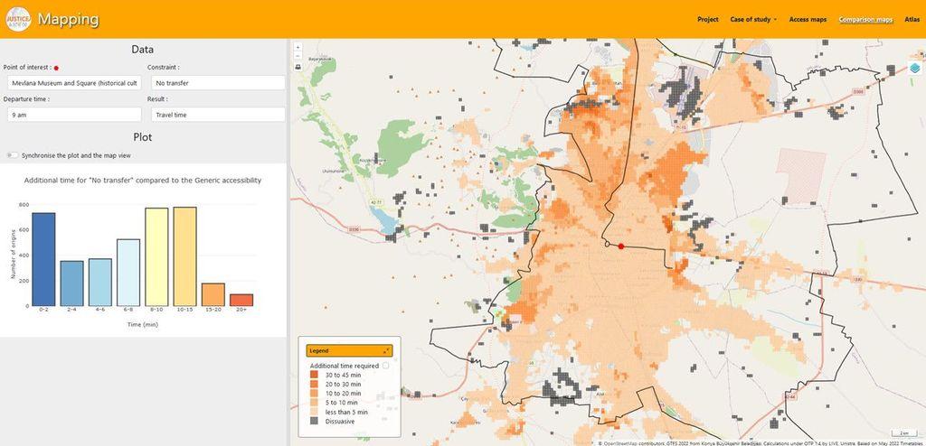Select the 10 to 20 min swatch
The image size is (926, 446).
coord(314,394)
